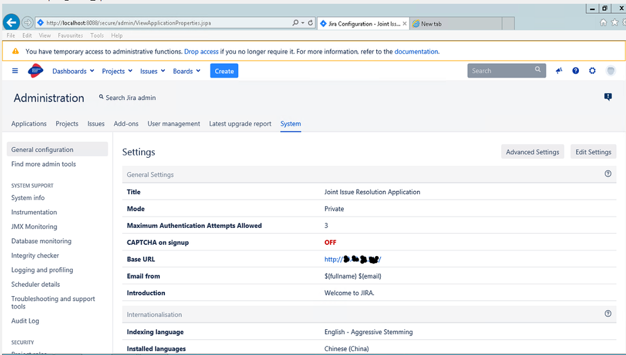Open Database monitoring in sidebar
The height and width of the screenshot is (355, 626).
click(41, 240)
